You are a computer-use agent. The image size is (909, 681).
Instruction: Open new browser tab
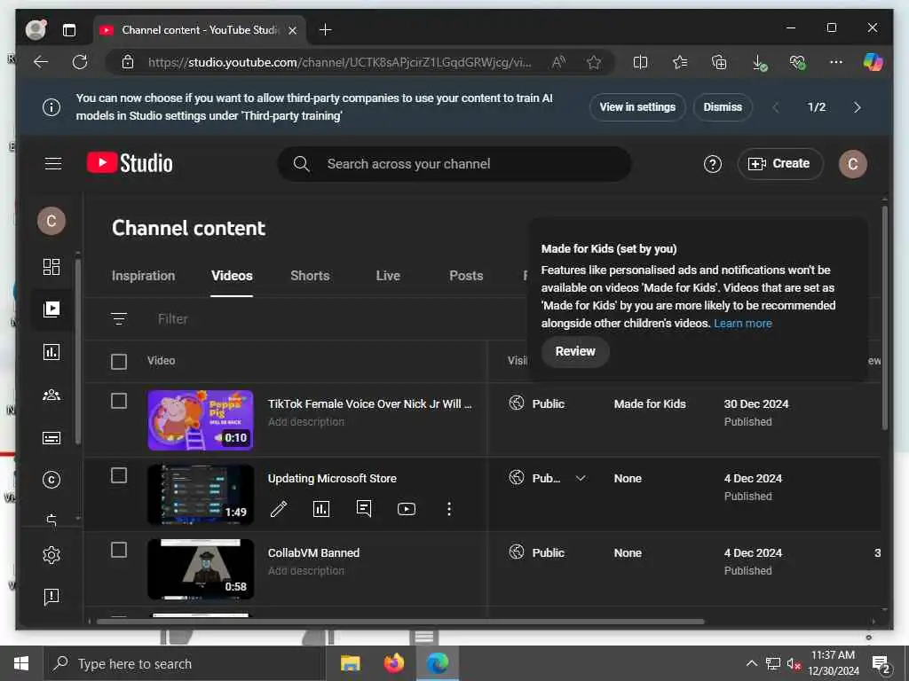click(325, 30)
